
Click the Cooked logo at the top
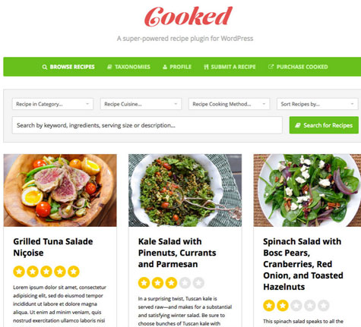188,17
